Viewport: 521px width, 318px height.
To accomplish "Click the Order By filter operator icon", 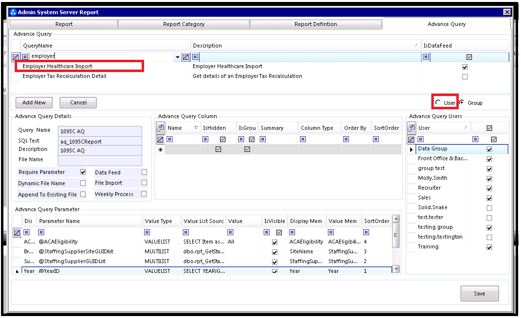I will [x=346, y=139].
